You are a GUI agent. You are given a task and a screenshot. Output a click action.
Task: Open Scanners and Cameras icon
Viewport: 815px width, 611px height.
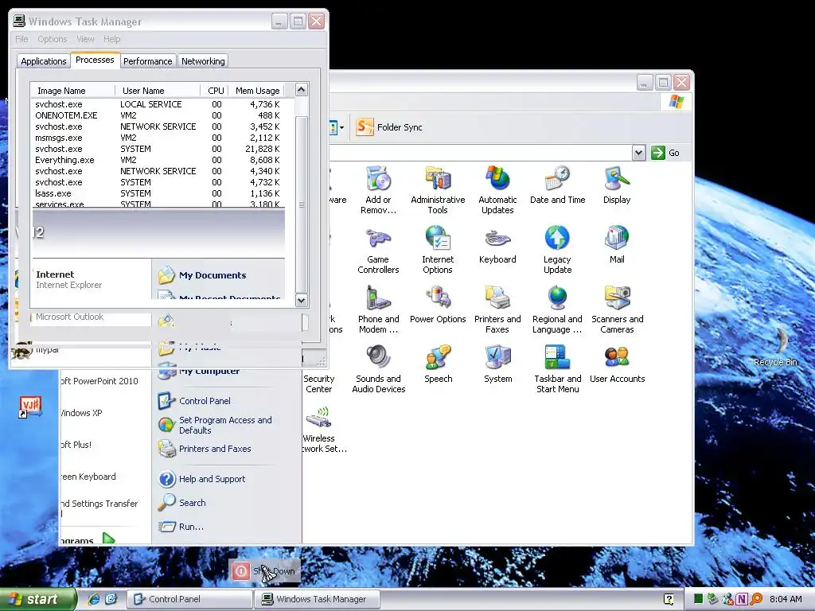pyautogui.click(x=617, y=309)
